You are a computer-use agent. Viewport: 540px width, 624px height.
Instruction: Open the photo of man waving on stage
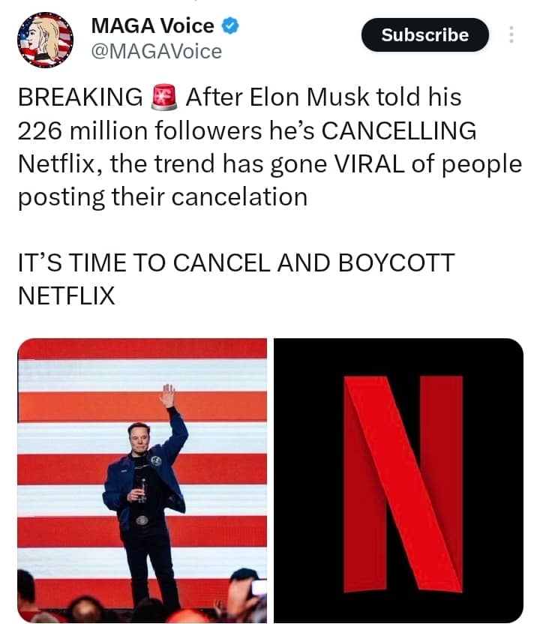tap(142, 480)
